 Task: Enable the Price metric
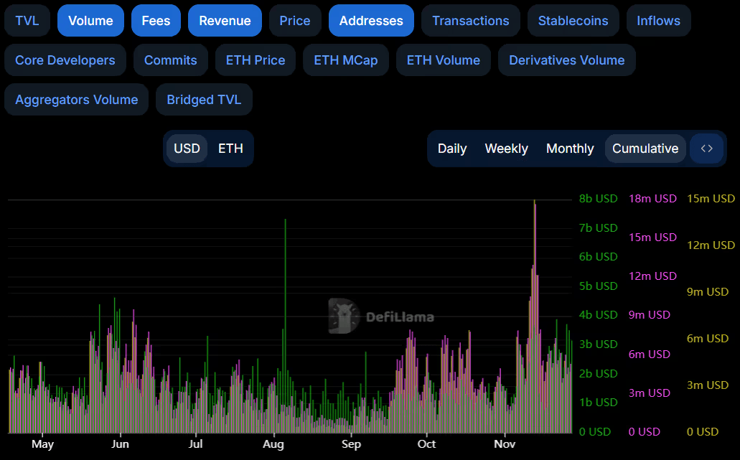click(295, 20)
